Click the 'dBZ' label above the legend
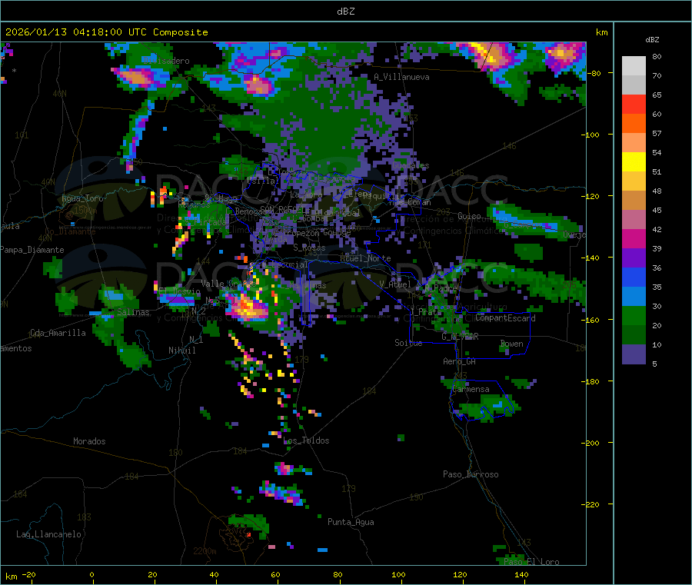692x585 pixels. (x=652, y=40)
